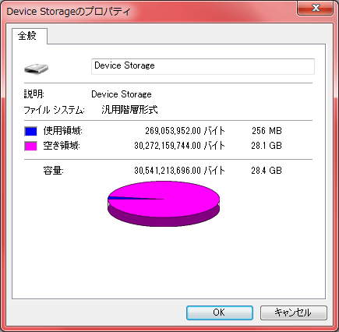This screenshot has height=332, width=339.
Task: Click the 使用領域 label
Action: [62, 131]
